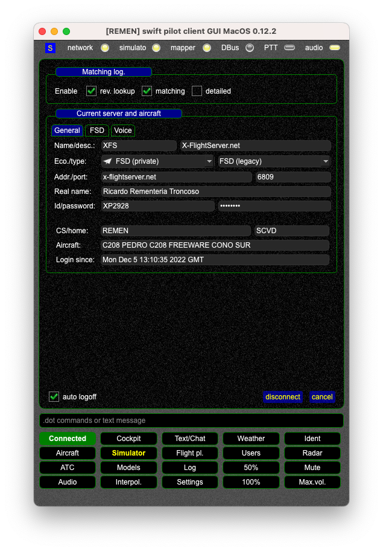Click the server name field showing XFS
The width and height of the screenshot is (383, 551).
click(x=139, y=146)
